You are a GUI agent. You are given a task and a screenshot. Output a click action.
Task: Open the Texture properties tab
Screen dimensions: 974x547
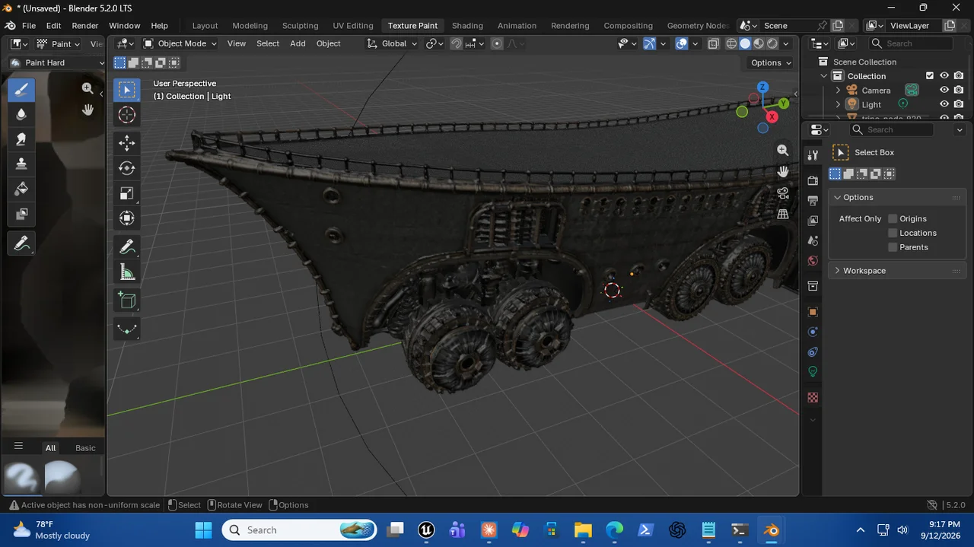pos(813,398)
